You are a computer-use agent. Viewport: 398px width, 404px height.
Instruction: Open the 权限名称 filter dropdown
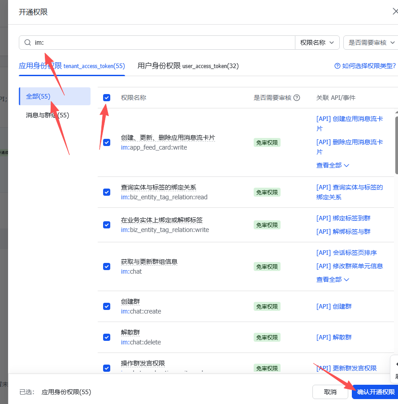click(x=317, y=42)
